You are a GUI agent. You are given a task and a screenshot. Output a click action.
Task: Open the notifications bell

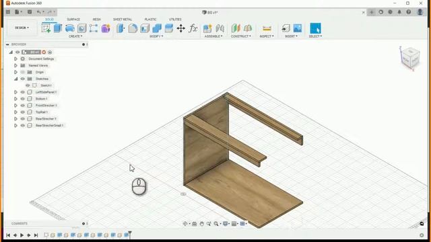click(x=399, y=12)
